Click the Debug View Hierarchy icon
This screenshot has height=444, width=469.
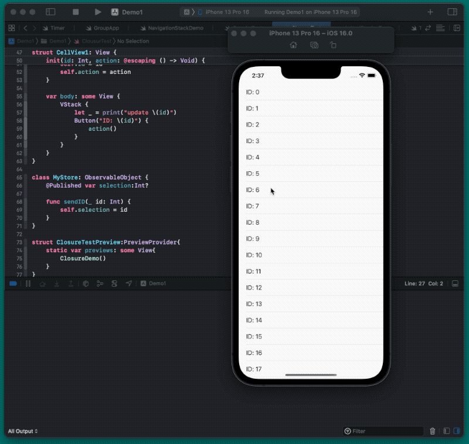pos(85,283)
